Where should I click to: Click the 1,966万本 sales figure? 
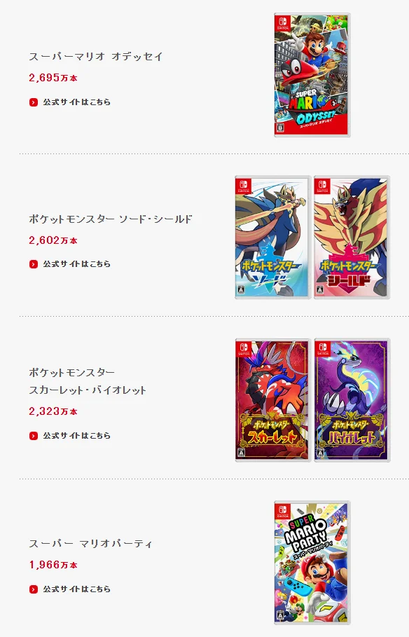[x=53, y=565]
